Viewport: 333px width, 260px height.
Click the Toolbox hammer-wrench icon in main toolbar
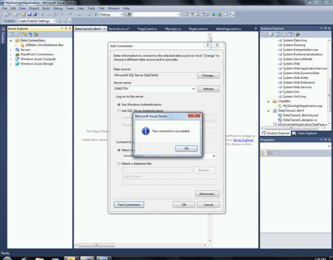pyautogui.click(x=209, y=14)
